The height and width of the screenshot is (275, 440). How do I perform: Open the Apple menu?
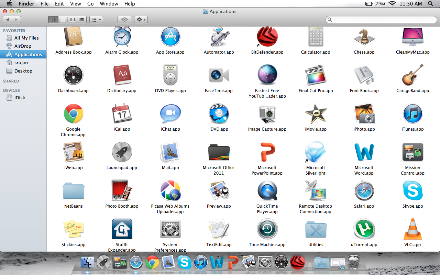[9, 4]
